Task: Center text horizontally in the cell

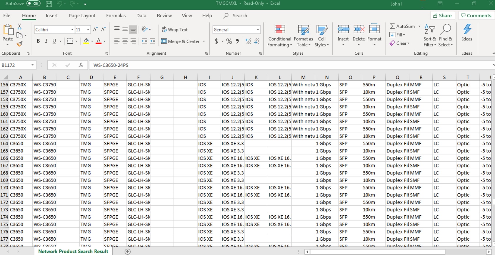Action: pos(125,41)
